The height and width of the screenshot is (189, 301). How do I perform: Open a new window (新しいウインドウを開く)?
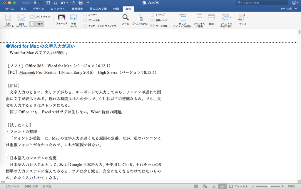click(x=182, y=21)
